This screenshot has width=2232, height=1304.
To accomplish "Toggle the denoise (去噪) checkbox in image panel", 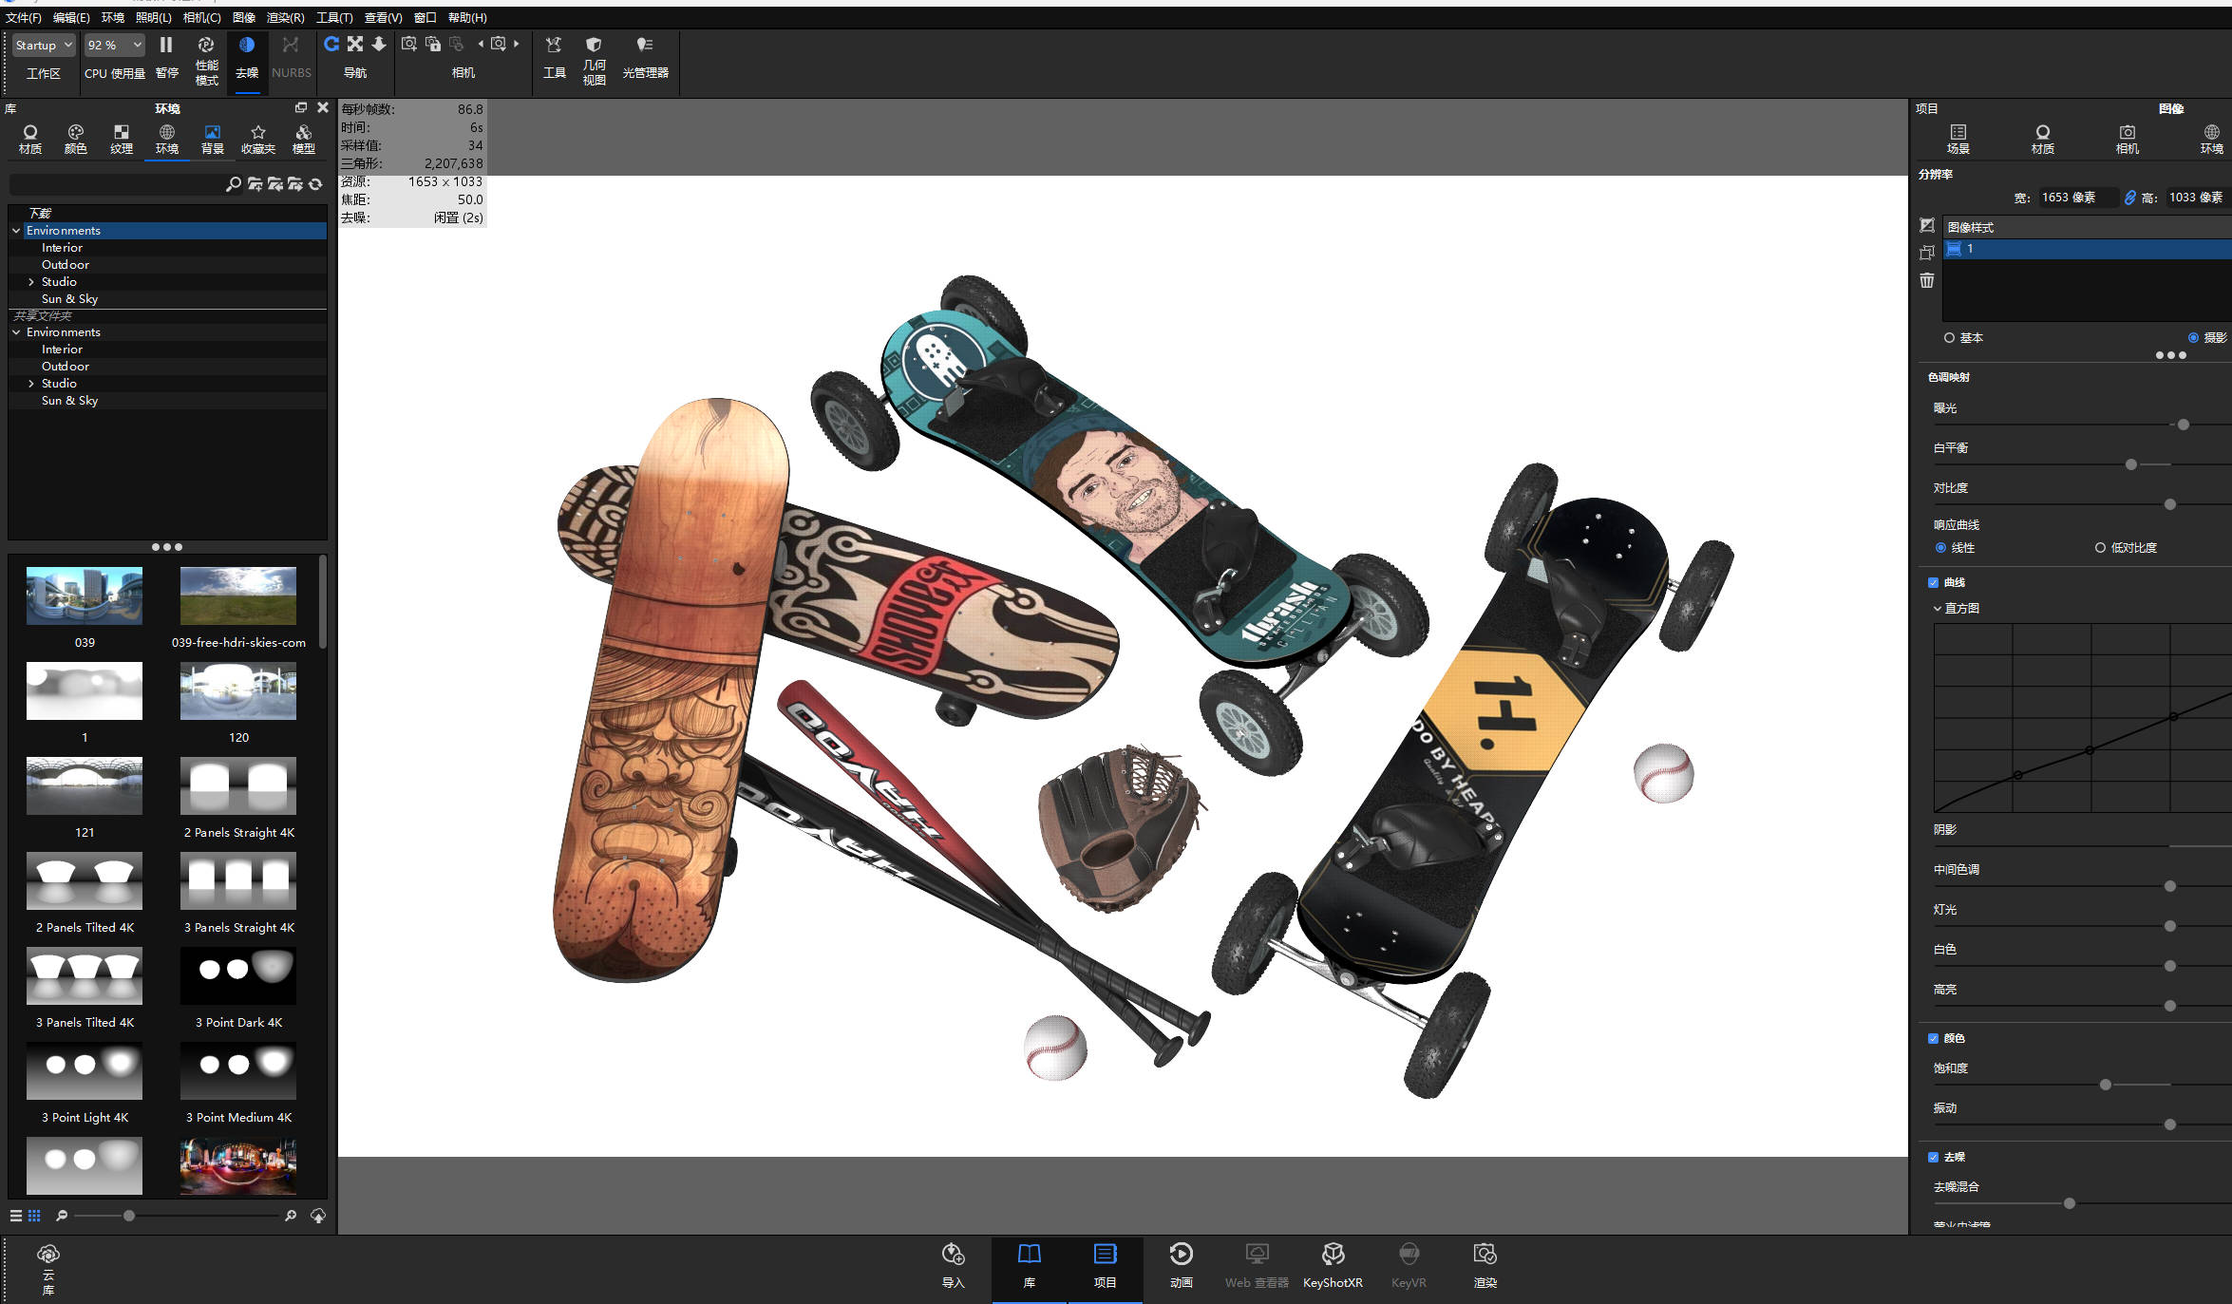I will click(1933, 1158).
